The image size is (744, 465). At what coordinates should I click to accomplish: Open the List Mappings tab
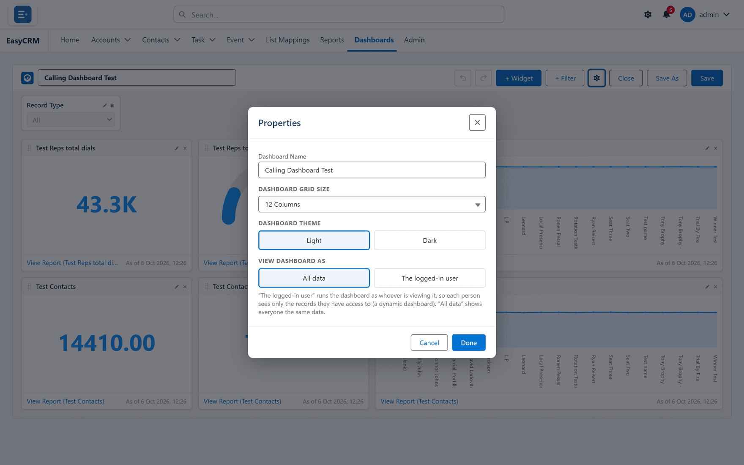288,40
